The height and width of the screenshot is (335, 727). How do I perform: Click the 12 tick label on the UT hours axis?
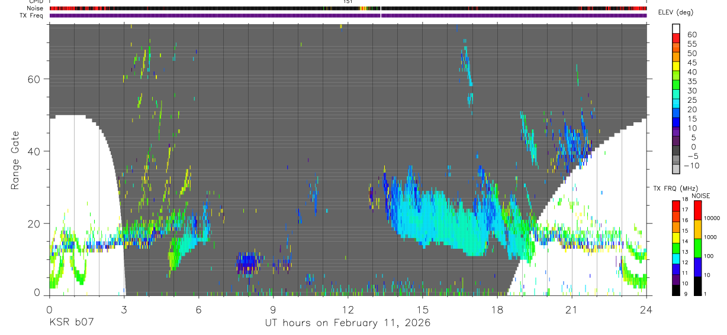348,310
